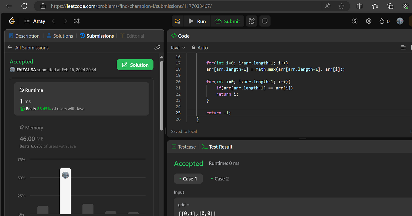
Task: Click the green 'Accepted' status heading in submissions
Action: tap(21, 62)
